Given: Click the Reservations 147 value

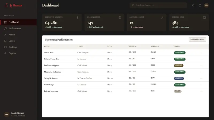Looking at the screenshot, I should pos(90,23).
